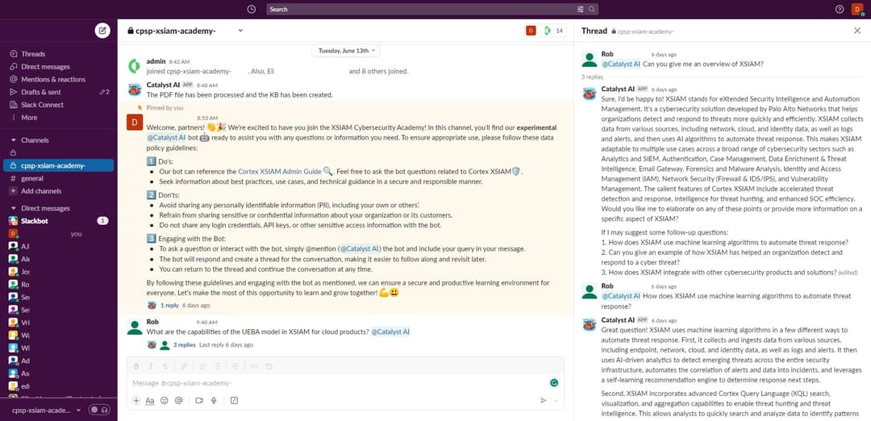871x421 pixels.
Task: Open the 3 replies thread under Rob's message
Action: (184, 344)
